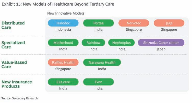The image size is (192, 103).
Task: Click the green Even pill
Action: click(x=98, y=82)
